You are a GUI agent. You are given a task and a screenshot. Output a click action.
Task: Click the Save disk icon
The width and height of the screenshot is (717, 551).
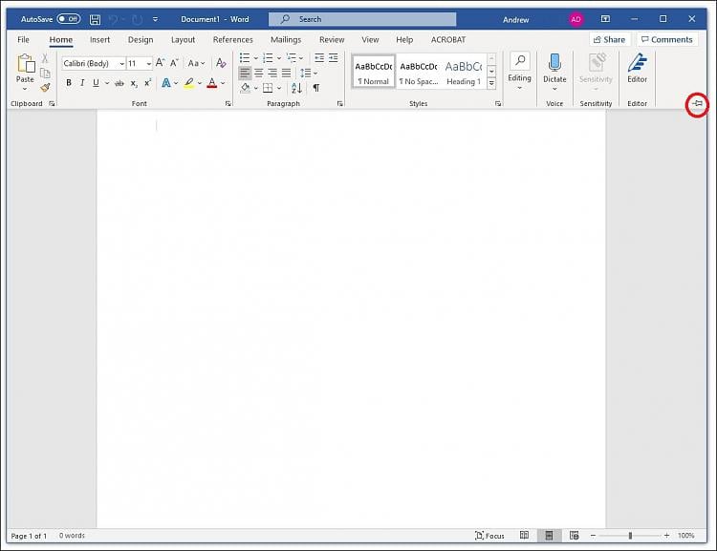tap(95, 19)
